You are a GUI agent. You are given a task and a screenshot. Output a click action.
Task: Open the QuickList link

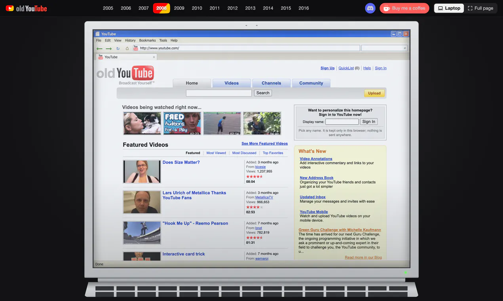pos(346,68)
